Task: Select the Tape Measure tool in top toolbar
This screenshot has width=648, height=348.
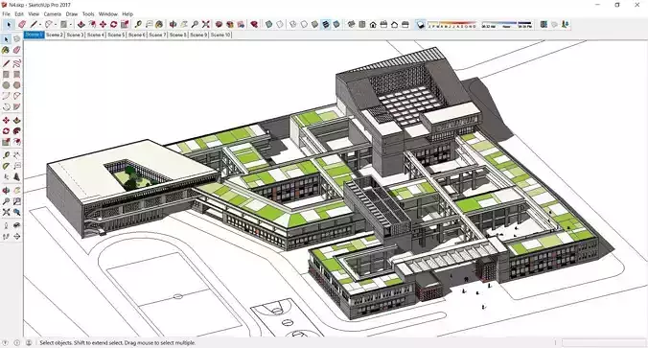Action: [138, 24]
